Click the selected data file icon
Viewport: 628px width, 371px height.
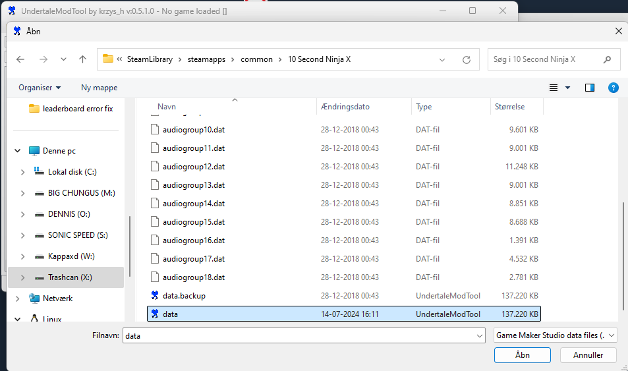pos(155,314)
